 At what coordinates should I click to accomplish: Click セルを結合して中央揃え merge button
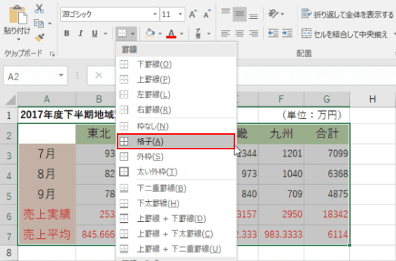click(345, 33)
